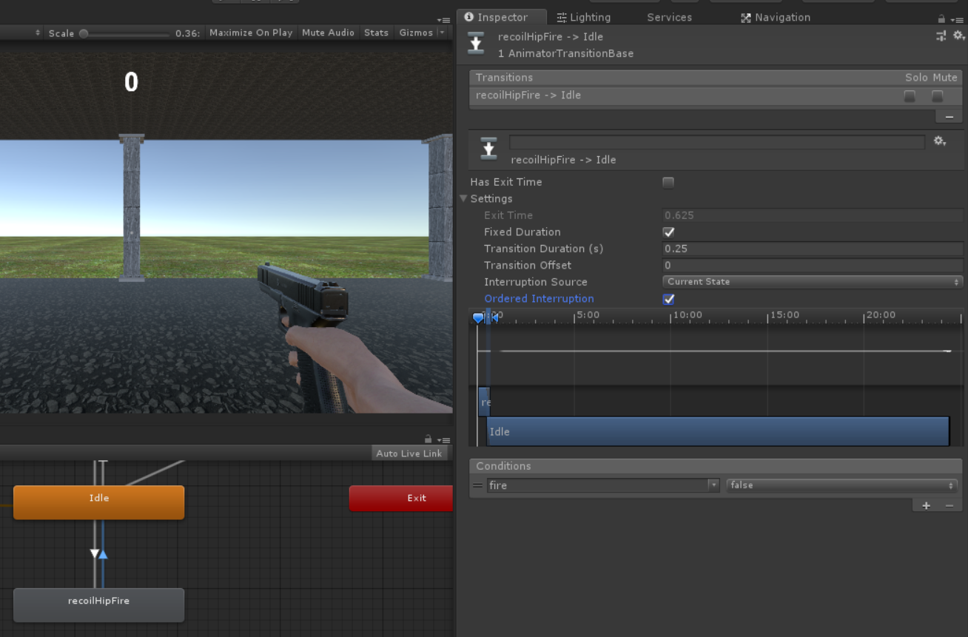Open the aspect ratio dropdown arrows
This screenshot has width=968, height=637.
[x=38, y=33]
